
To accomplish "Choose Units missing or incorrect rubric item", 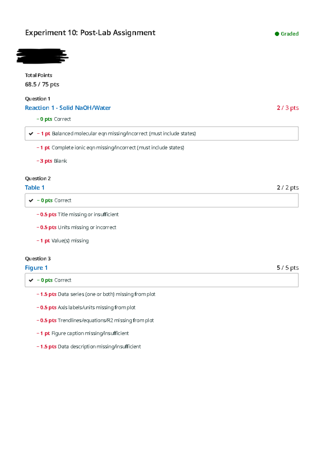I will [76, 227].
